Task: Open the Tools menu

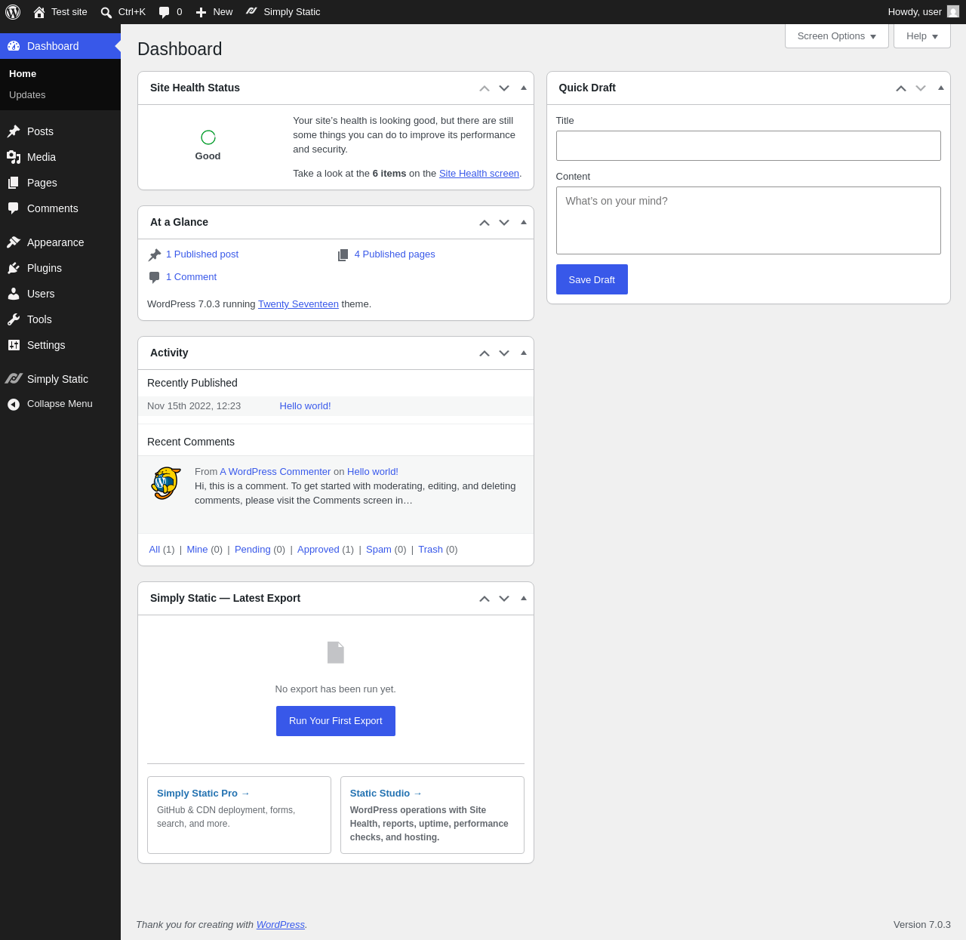Action: point(60,319)
